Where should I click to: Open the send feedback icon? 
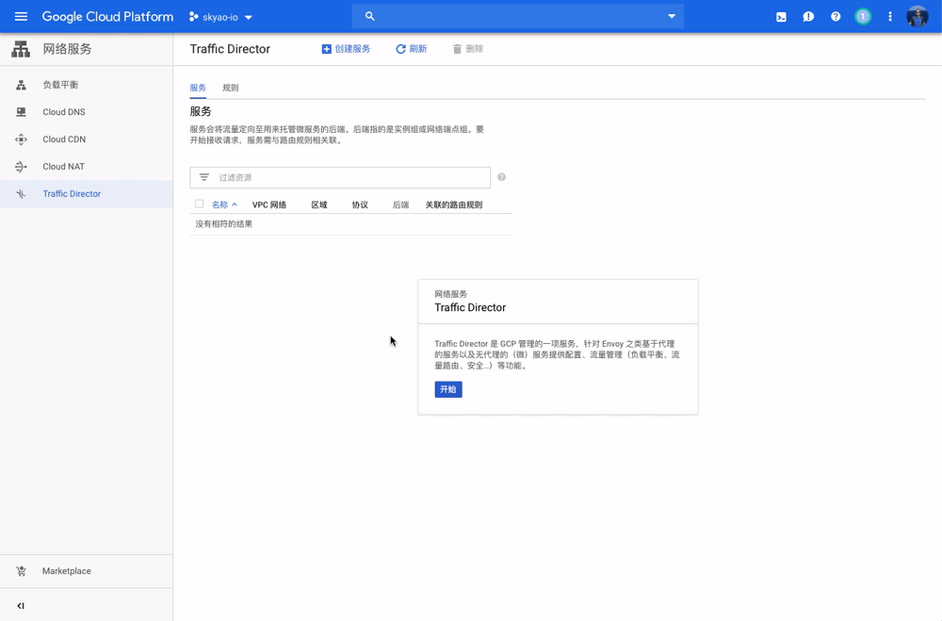click(x=808, y=17)
